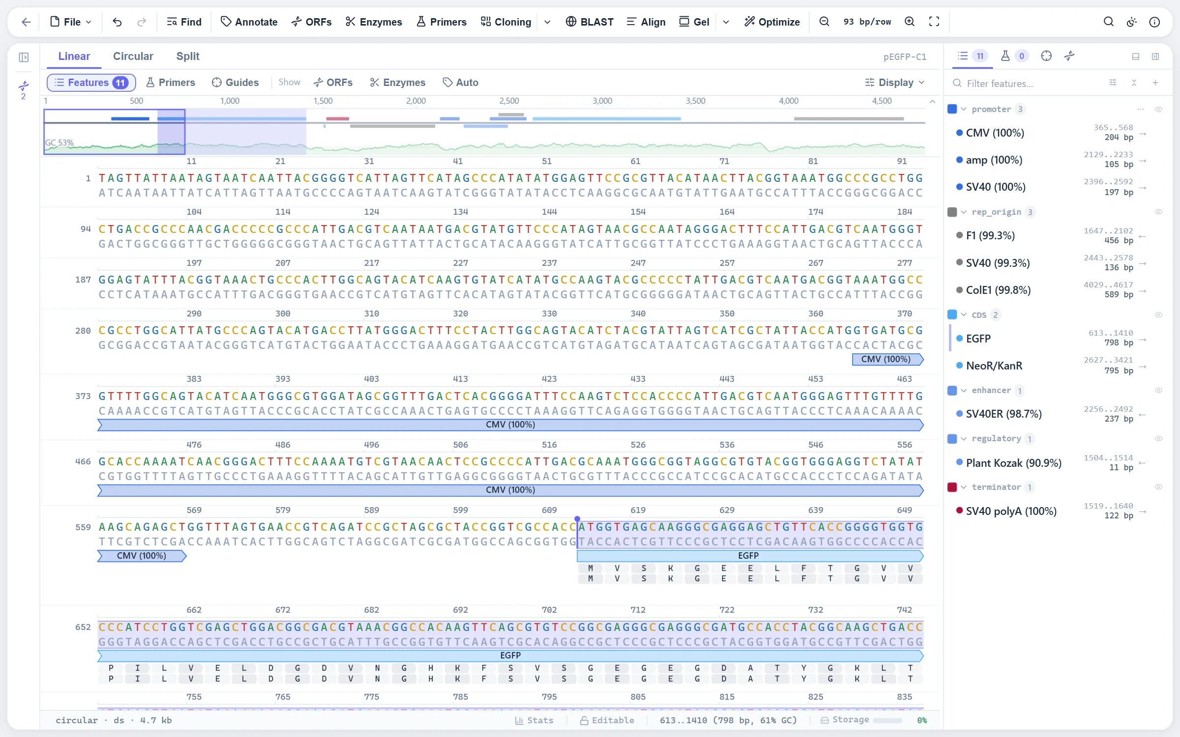The image size is (1180, 737).
Task: Open the Display dropdown
Action: [895, 83]
